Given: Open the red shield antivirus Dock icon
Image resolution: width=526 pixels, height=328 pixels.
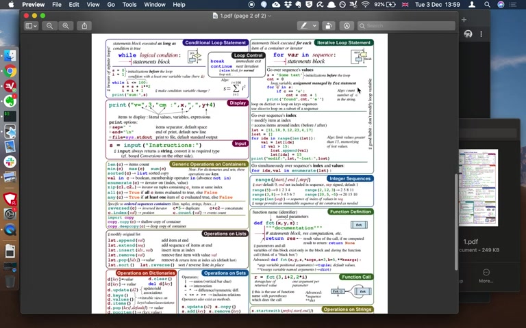Looking at the screenshot, I should point(10,199).
